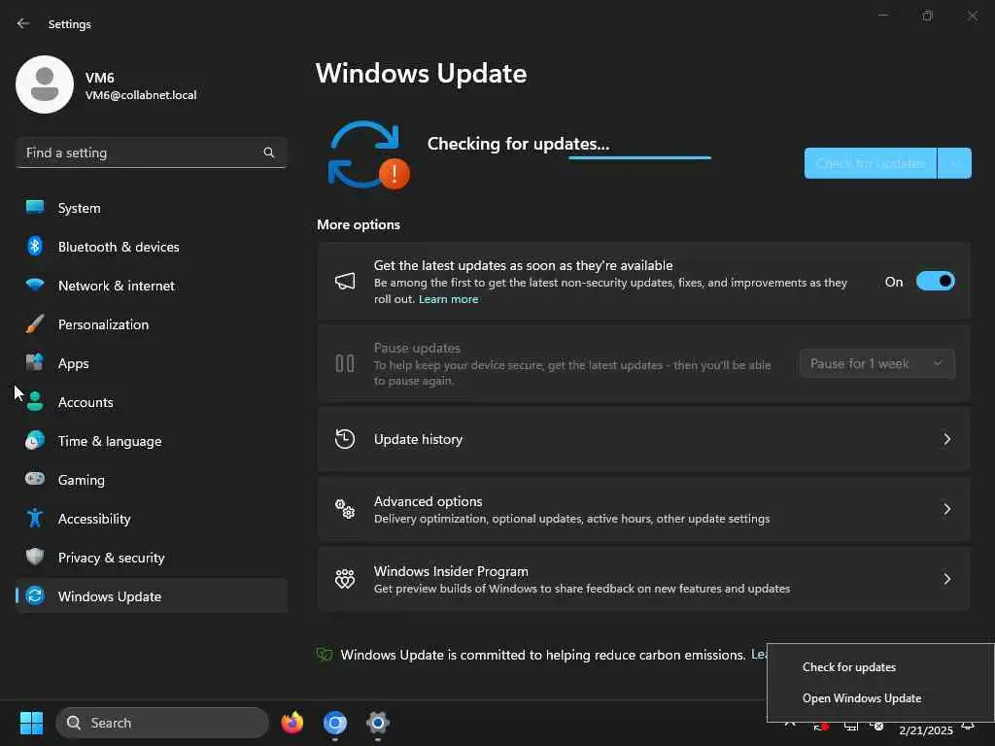Click the Pause updates row title
Viewport: 995px width, 746px height.
[417, 348]
